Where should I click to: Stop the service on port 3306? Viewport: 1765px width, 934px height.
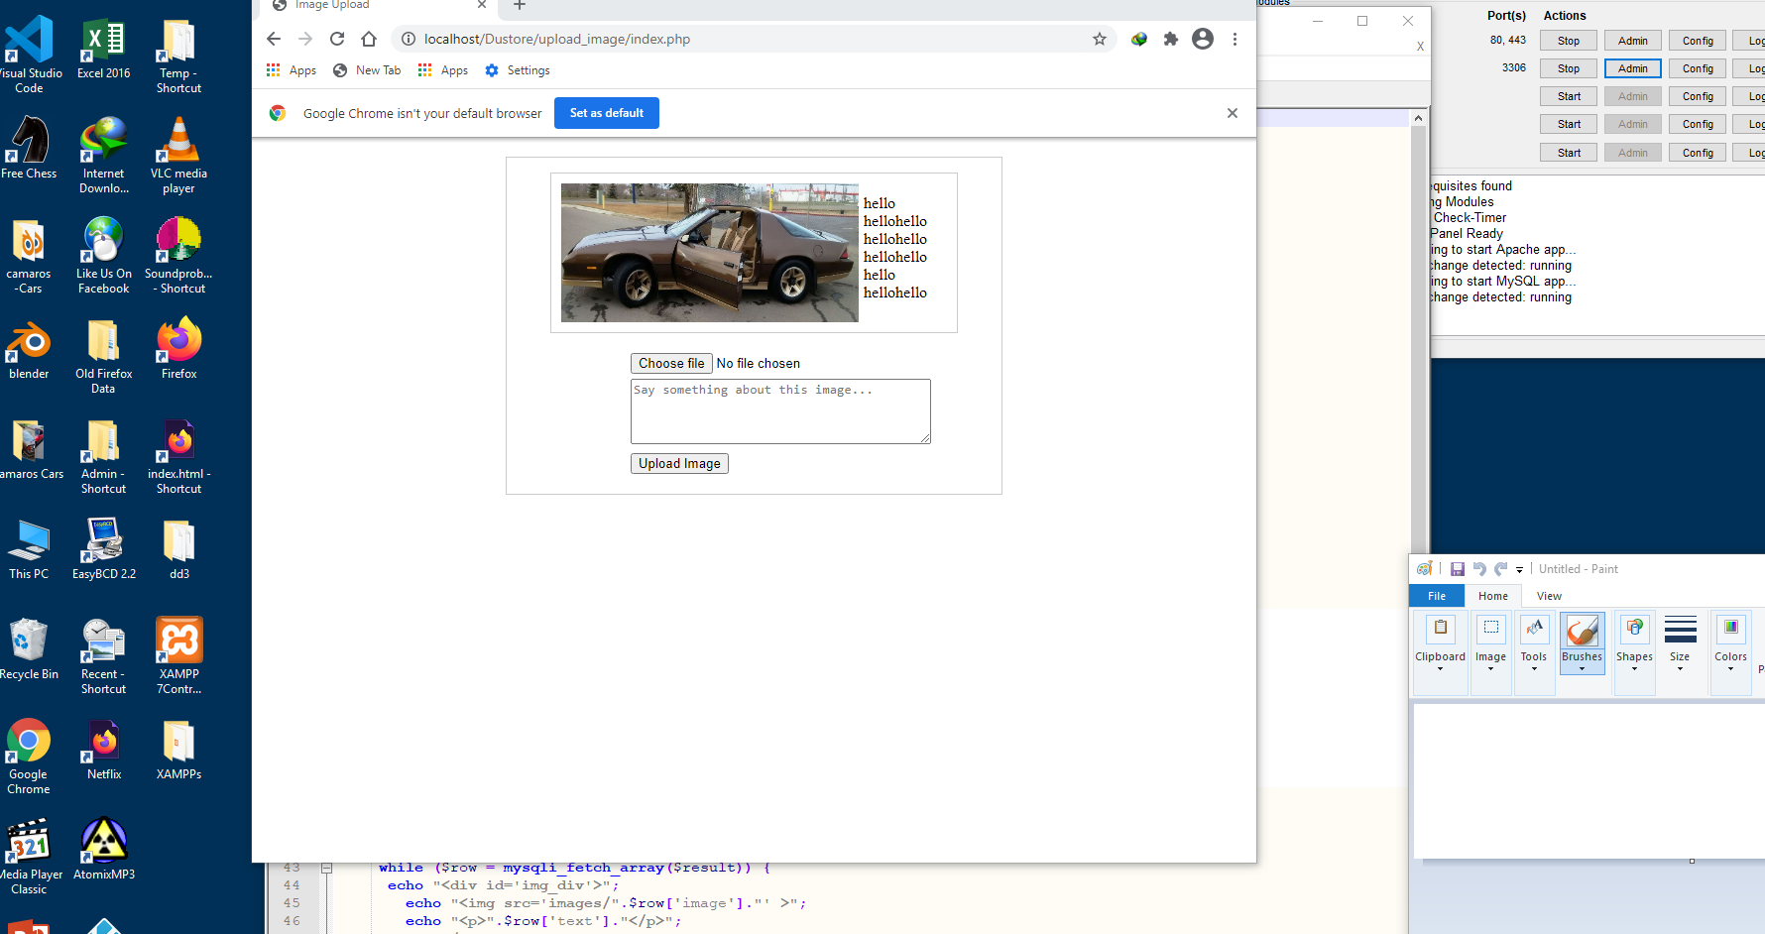[x=1568, y=68]
